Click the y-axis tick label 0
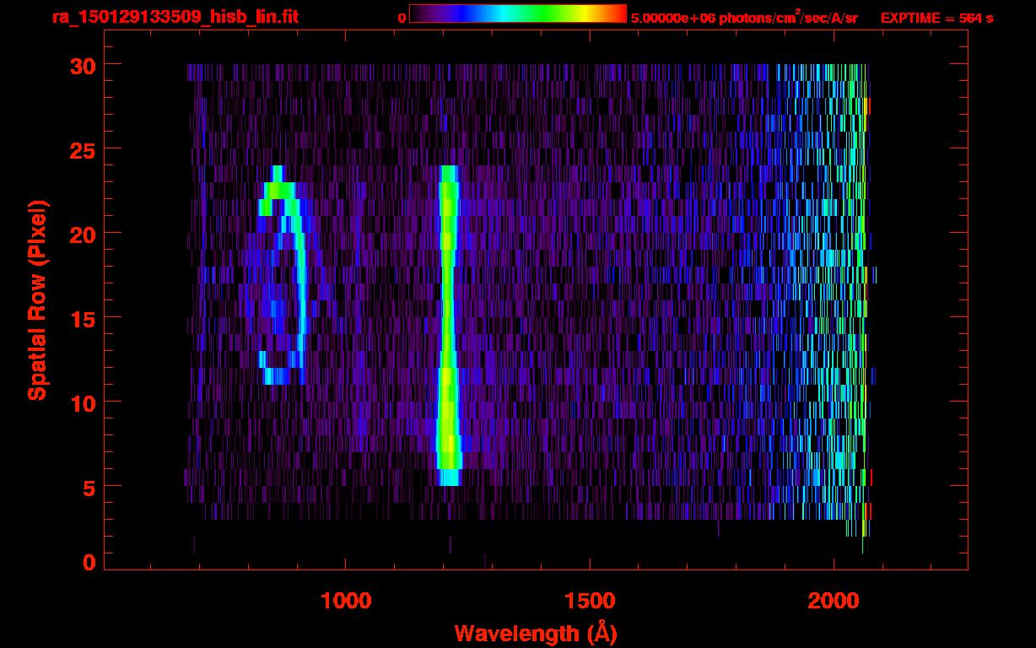1036x648 pixels. [89, 563]
